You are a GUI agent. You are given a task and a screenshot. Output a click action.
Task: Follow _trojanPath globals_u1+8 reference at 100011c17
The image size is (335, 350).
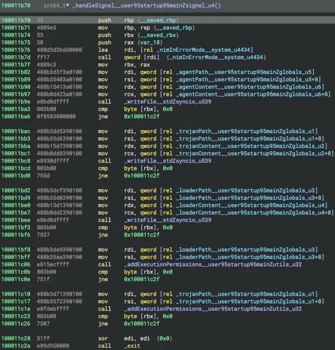coord(248,302)
